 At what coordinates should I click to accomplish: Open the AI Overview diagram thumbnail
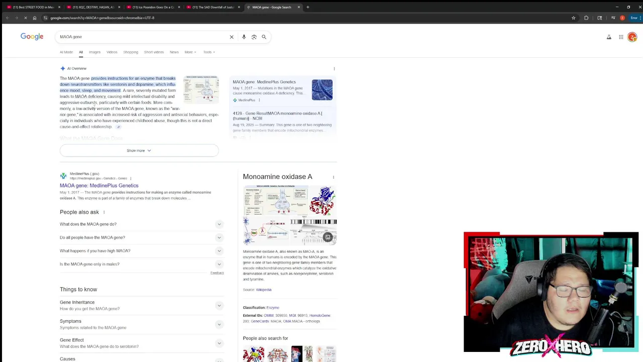click(201, 89)
